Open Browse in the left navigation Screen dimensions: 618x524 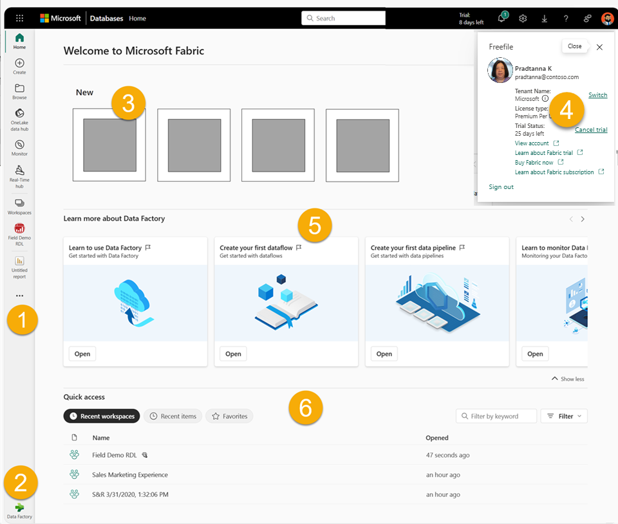click(x=19, y=92)
